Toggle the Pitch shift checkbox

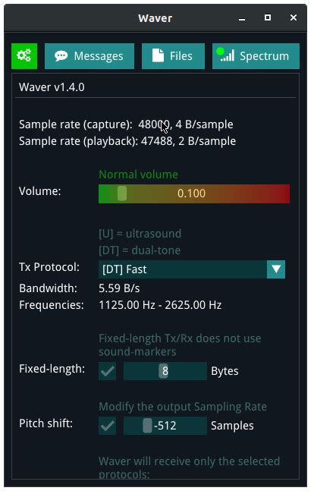[x=107, y=426]
